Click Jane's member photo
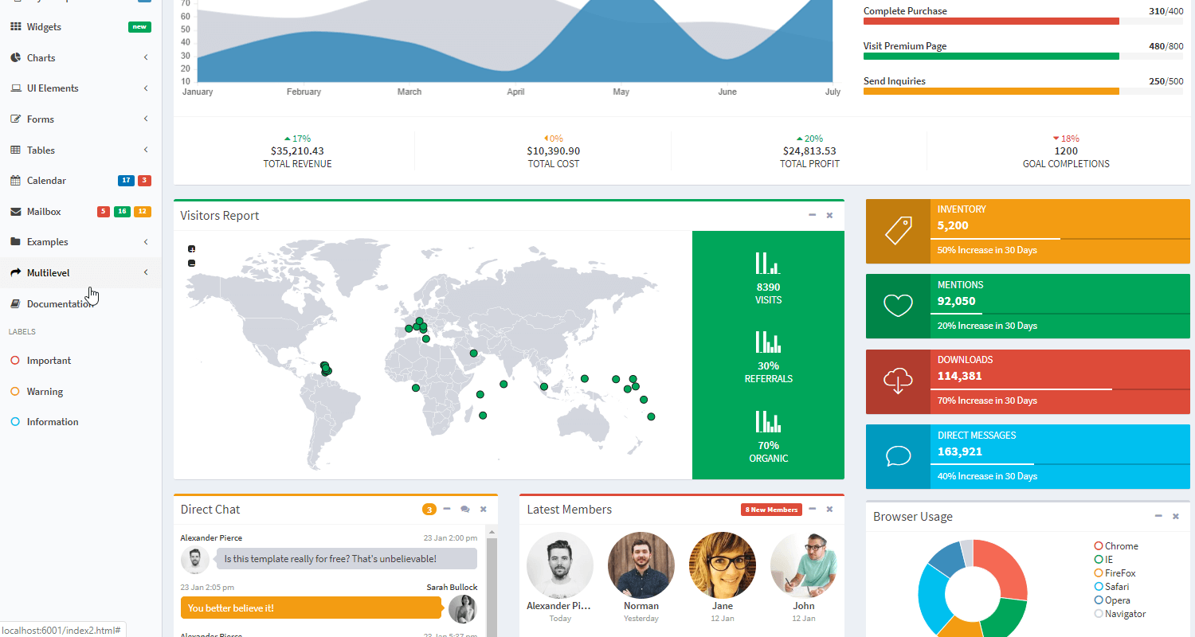The image size is (1195, 637). click(x=723, y=565)
